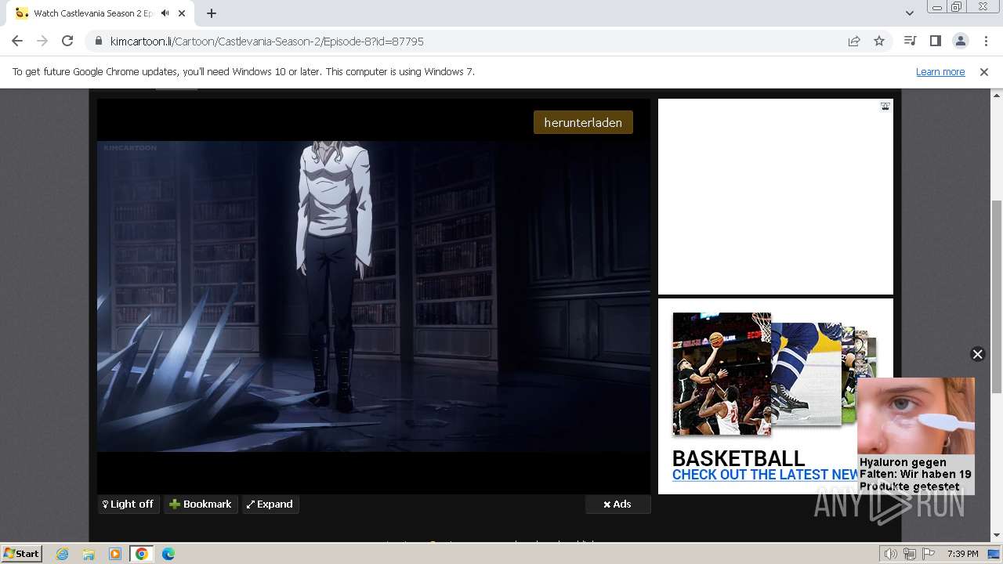Click the herunterladen button

point(583,122)
